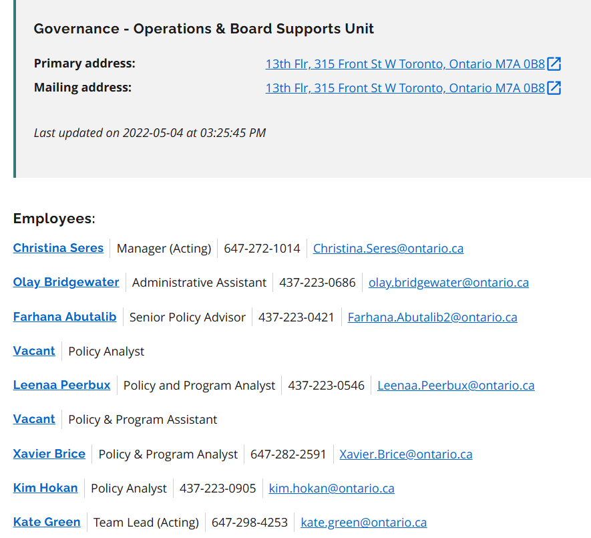Viewport: 591px width, 538px height.
Task: Click the Team Lead (Acting) title text
Action: (146, 523)
